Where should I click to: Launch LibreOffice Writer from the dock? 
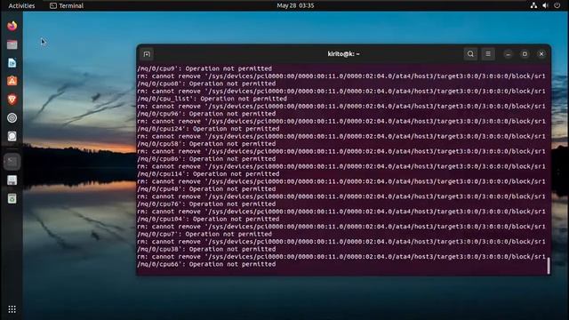(x=12, y=63)
